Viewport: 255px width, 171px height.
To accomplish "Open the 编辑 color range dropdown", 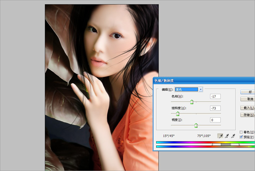I will 188,89.
